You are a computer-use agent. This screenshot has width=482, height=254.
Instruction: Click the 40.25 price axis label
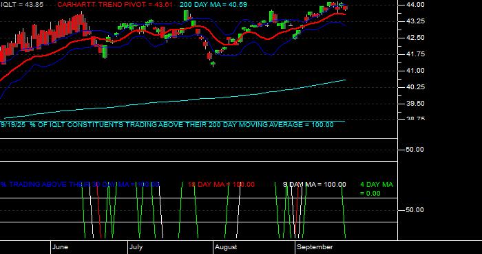point(415,87)
